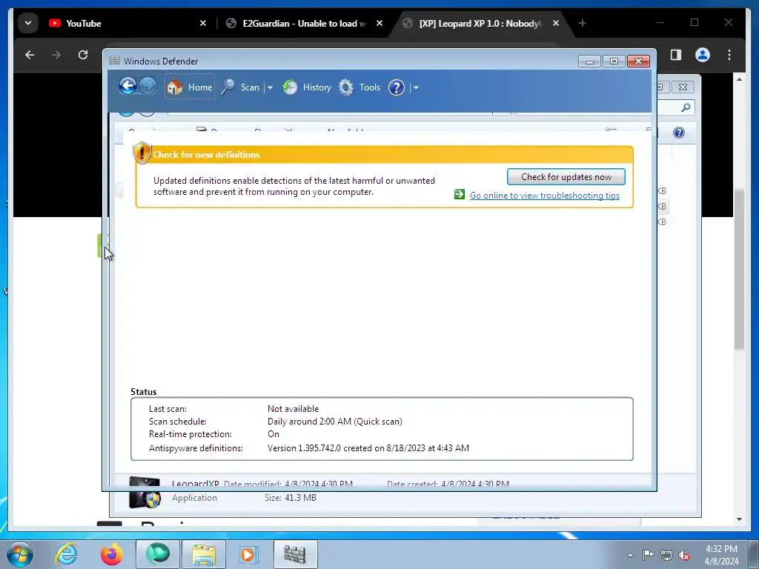The width and height of the screenshot is (759, 569).
Task: Show hidden system tray icons
Action: tap(630, 555)
